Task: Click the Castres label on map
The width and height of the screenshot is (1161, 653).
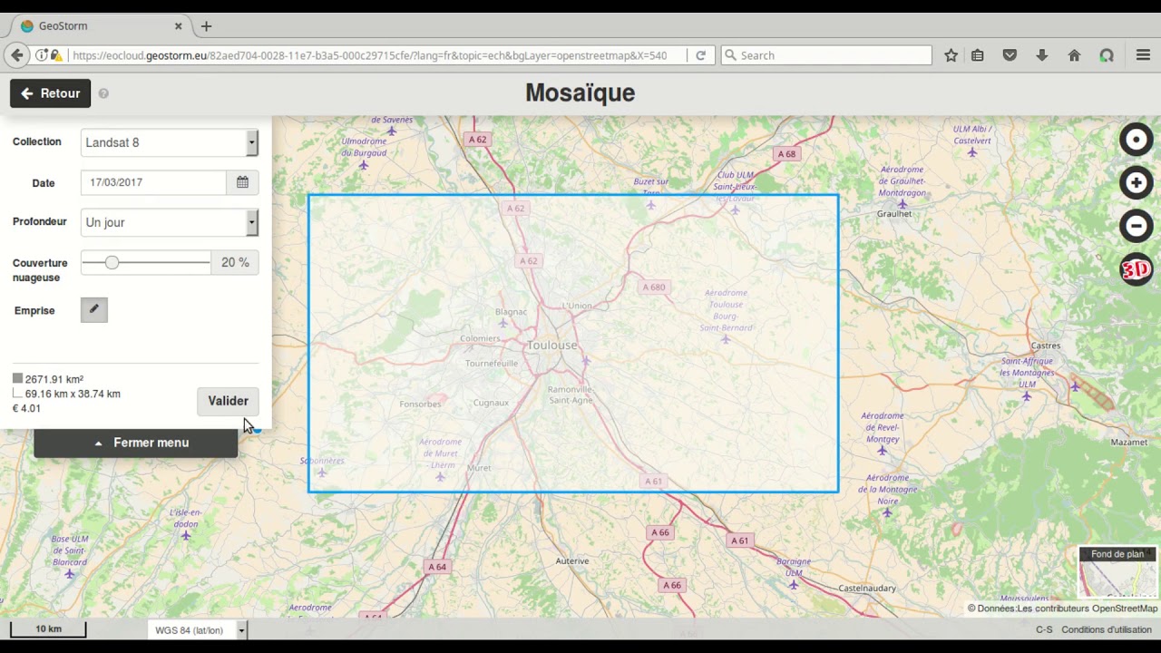Action: (x=1046, y=346)
